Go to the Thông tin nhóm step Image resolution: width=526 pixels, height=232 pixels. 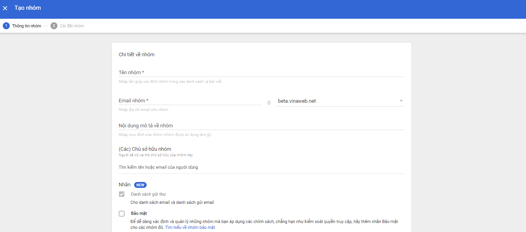[26, 26]
